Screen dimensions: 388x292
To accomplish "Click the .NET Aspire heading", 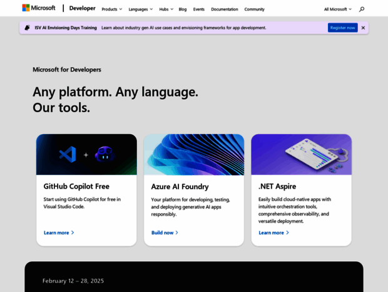I will tap(277, 186).
